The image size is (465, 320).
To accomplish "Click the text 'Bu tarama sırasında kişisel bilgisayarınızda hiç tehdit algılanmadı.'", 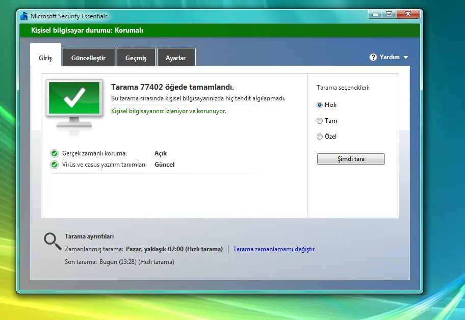I will [198, 98].
